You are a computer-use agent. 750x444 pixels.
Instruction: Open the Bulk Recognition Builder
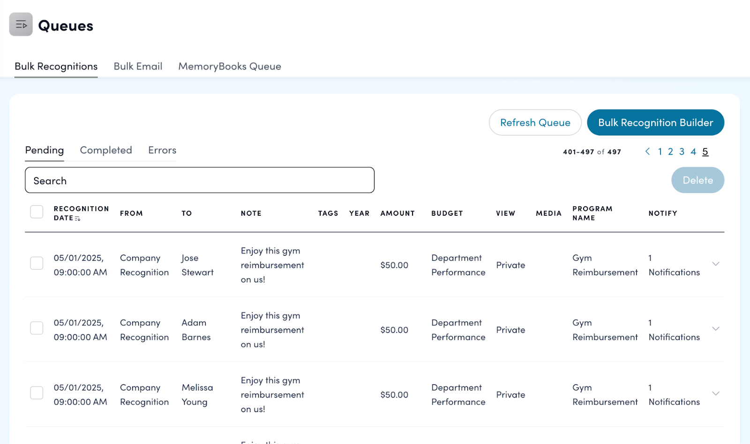coord(655,122)
